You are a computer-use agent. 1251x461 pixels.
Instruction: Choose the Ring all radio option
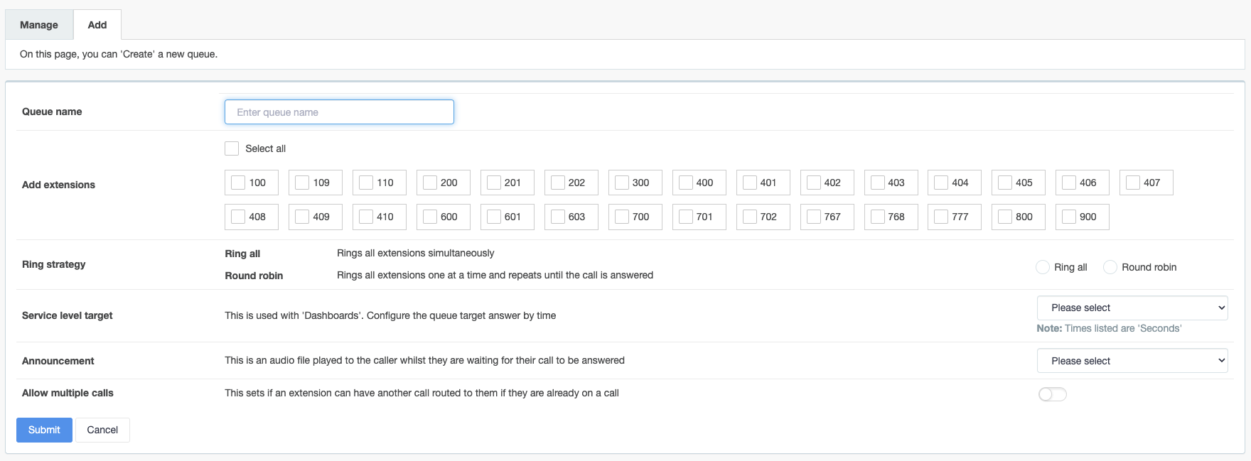(x=1043, y=267)
